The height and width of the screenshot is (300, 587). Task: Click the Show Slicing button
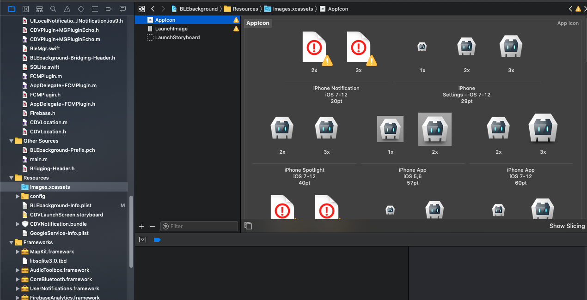click(x=567, y=226)
